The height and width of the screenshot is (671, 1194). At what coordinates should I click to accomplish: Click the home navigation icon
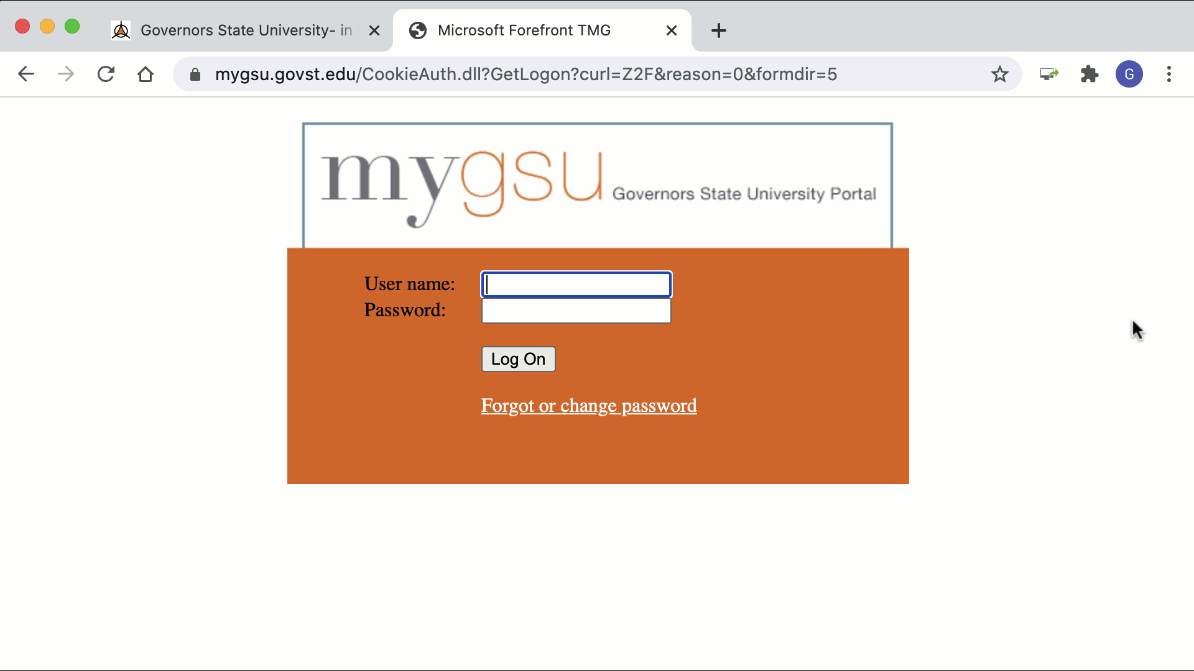pyautogui.click(x=145, y=75)
